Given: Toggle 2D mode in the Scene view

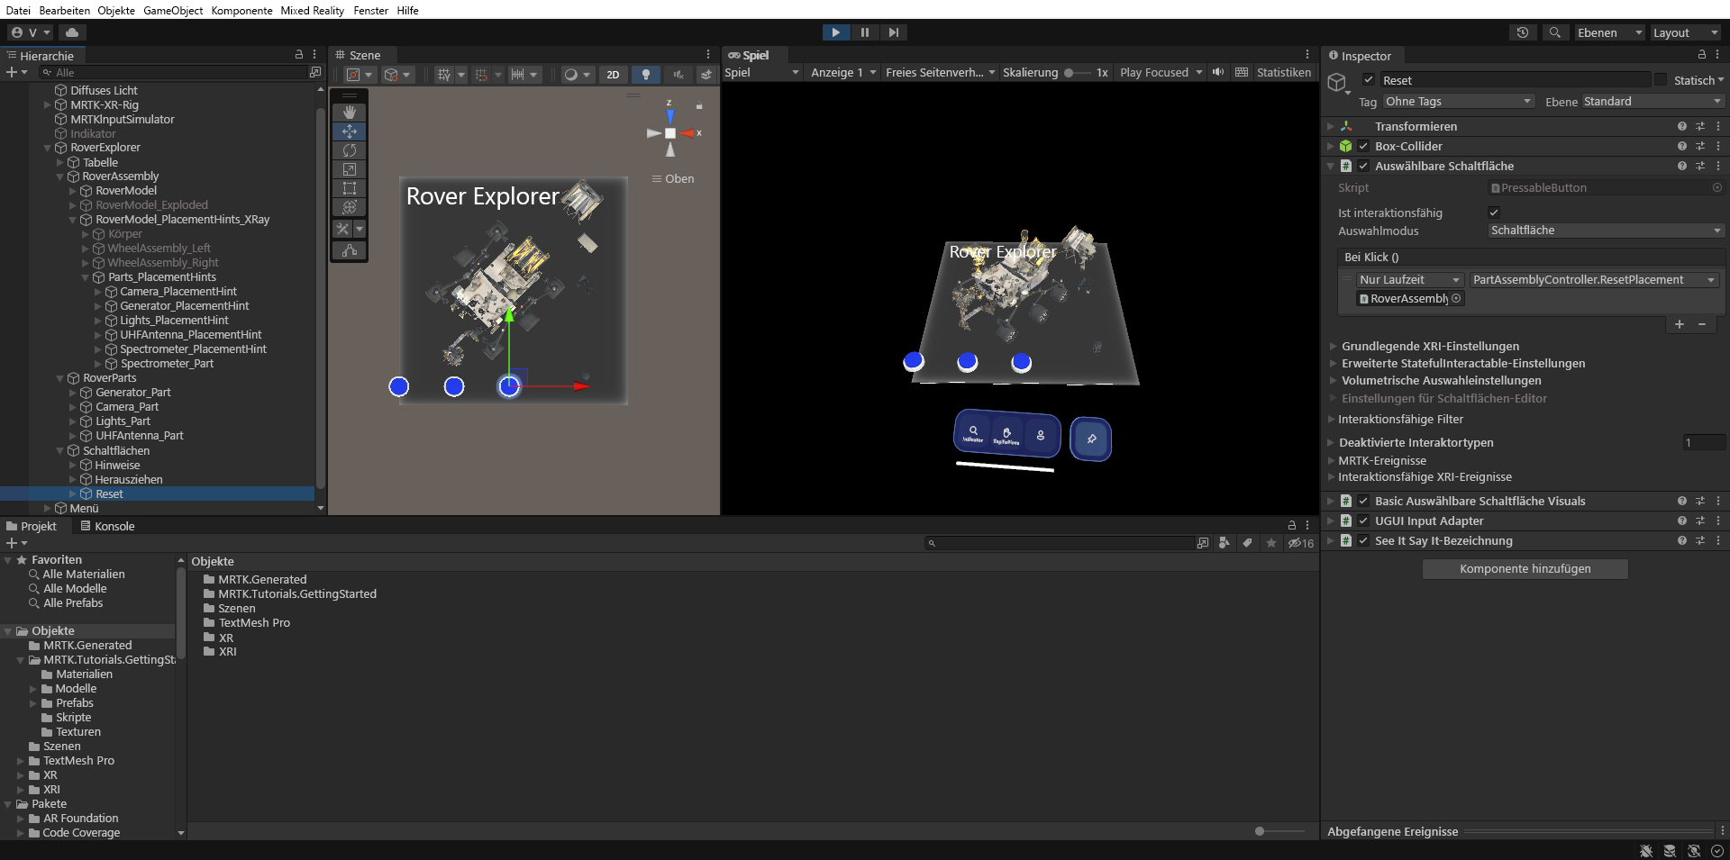Looking at the screenshot, I should click(x=612, y=75).
